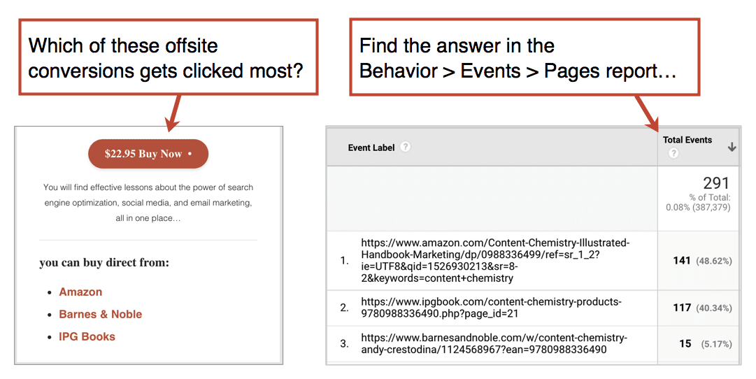Click the 'Which of these offsite conversions' callout
Image resolution: width=756 pixels, height=379 pixels.
[x=169, y=57]
